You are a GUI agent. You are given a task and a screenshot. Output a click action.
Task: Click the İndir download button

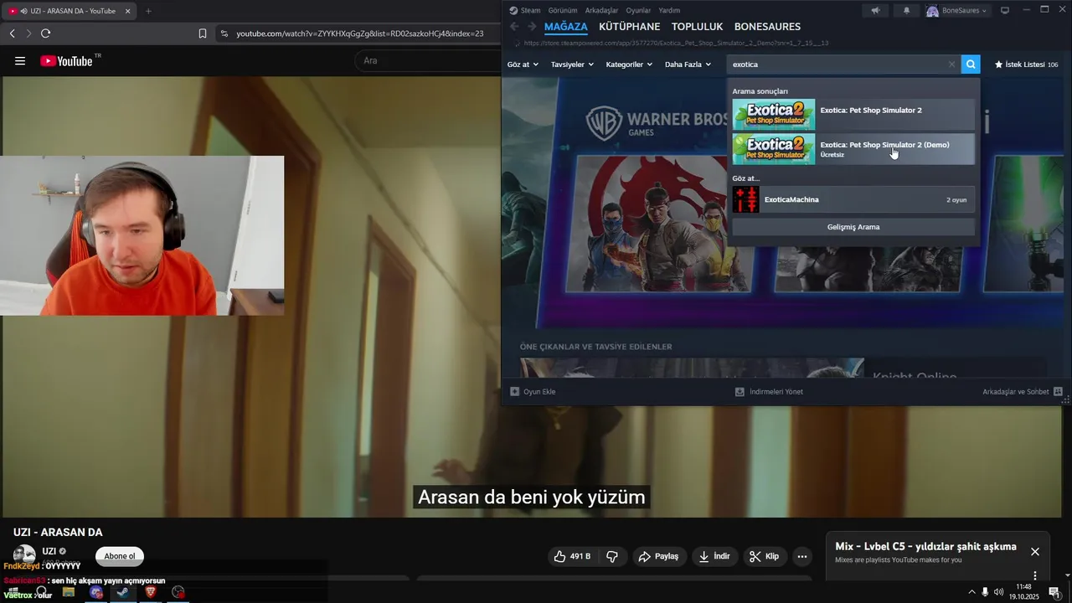(714, 556)
